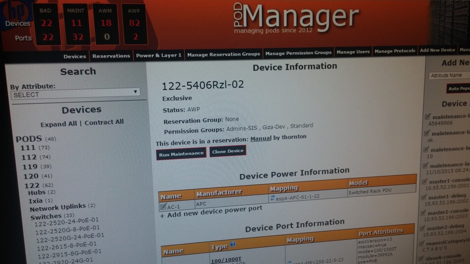Click the device title 122-5406Rzl-02
The height and width of the screenshot is (264, 470).
203,85
